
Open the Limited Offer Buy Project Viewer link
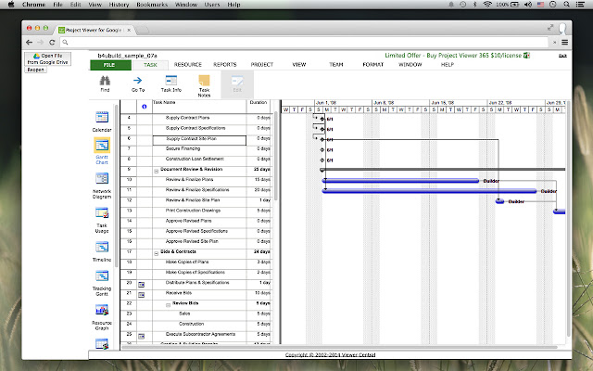point(453,56)
